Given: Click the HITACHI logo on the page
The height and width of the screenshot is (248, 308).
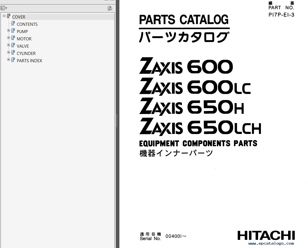Looking at the screenshot, I should [x=266, y=235].
